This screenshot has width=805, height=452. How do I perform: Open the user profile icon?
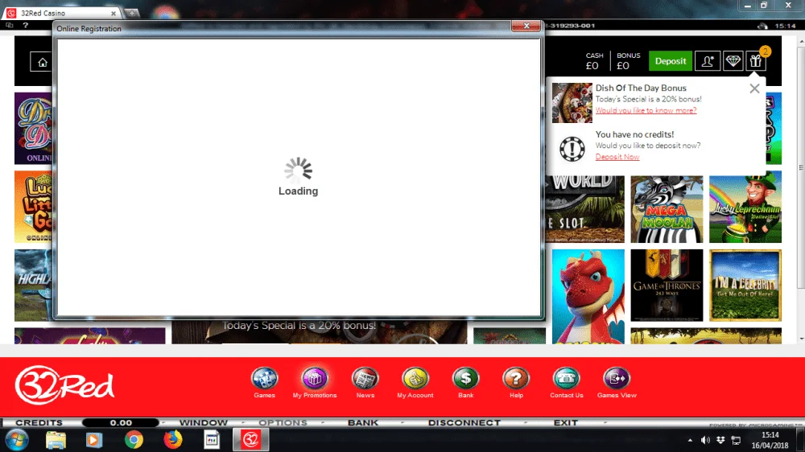coord(708,61)
